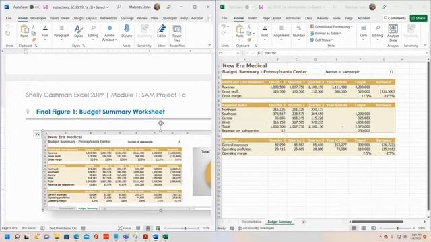Open Windows Start menu on taskbar
The width and height of the screenshot is (431, 242).
coord(7,237)
